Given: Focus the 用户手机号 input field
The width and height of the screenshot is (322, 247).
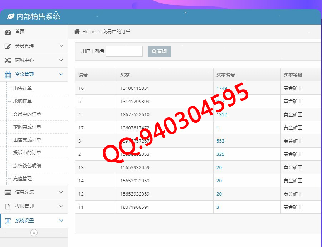Looking at the screenshot, I should 124,51.
